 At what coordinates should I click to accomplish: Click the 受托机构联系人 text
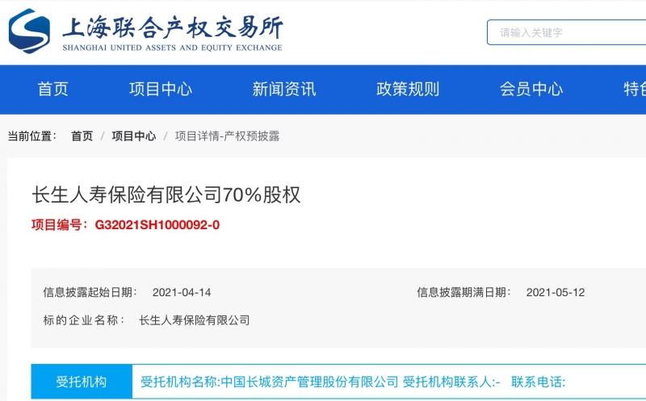(451, 382)
